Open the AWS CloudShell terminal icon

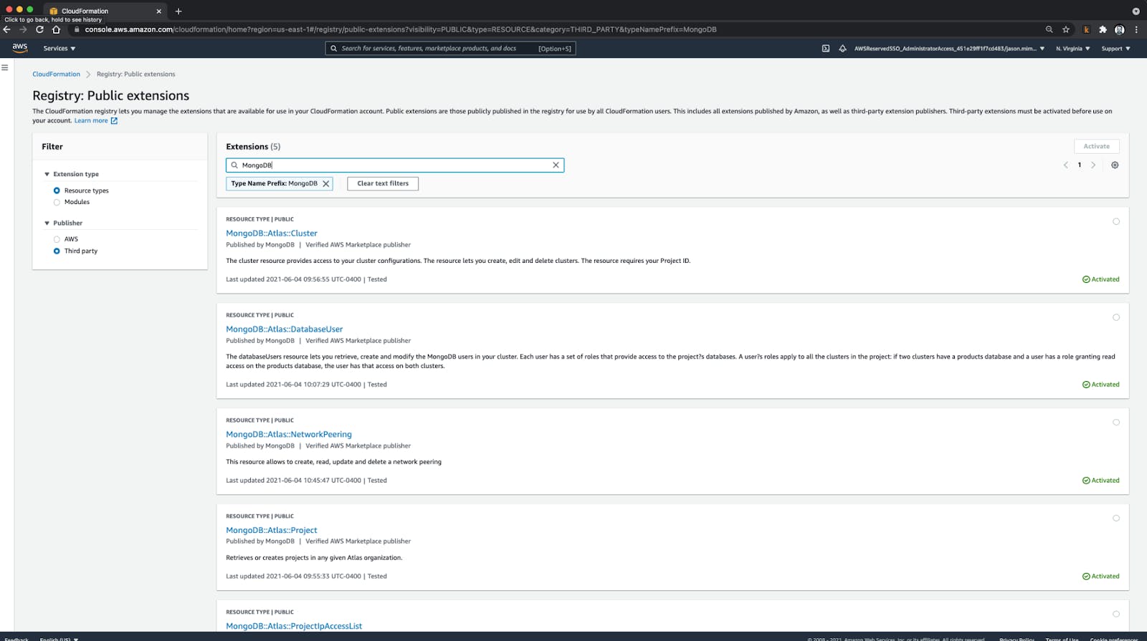pos(826,49)
